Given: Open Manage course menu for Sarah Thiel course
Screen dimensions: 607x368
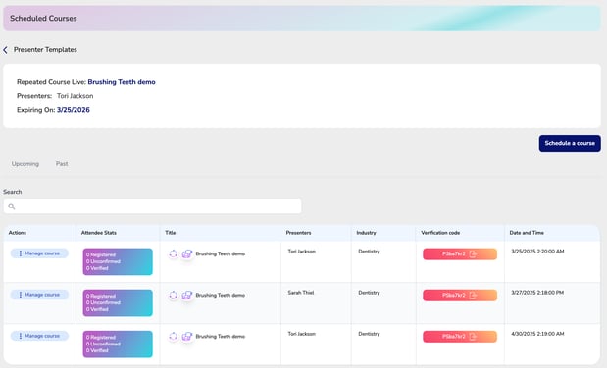Looking at the screenshot, I should pos(39,295).
